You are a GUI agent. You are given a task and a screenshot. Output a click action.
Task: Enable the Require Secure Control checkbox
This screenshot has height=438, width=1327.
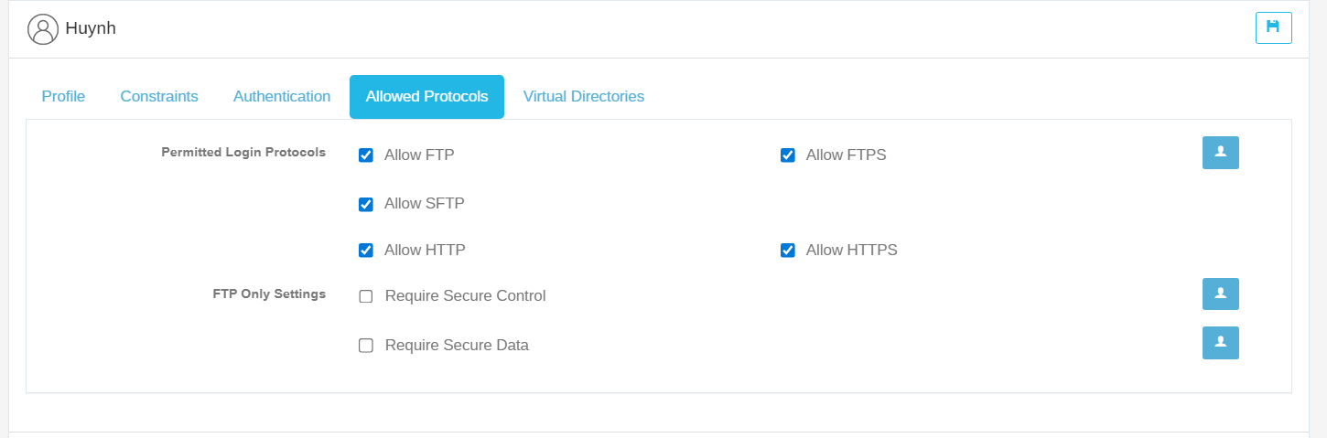coord(366,296)
